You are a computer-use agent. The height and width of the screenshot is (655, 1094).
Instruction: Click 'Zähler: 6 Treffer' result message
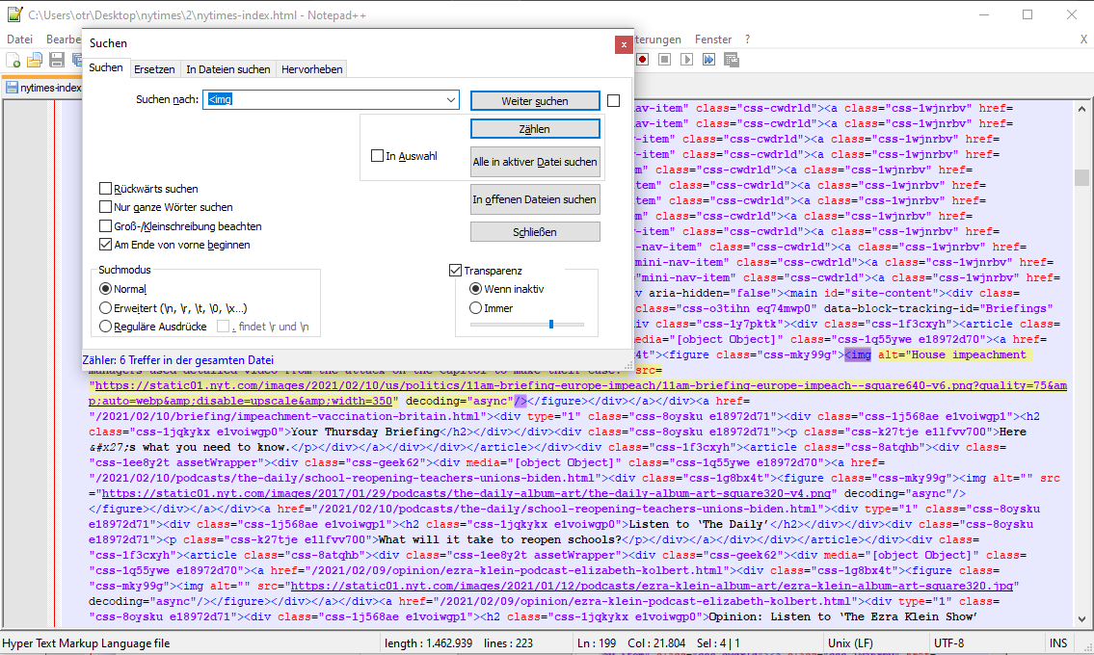point(178,360)
